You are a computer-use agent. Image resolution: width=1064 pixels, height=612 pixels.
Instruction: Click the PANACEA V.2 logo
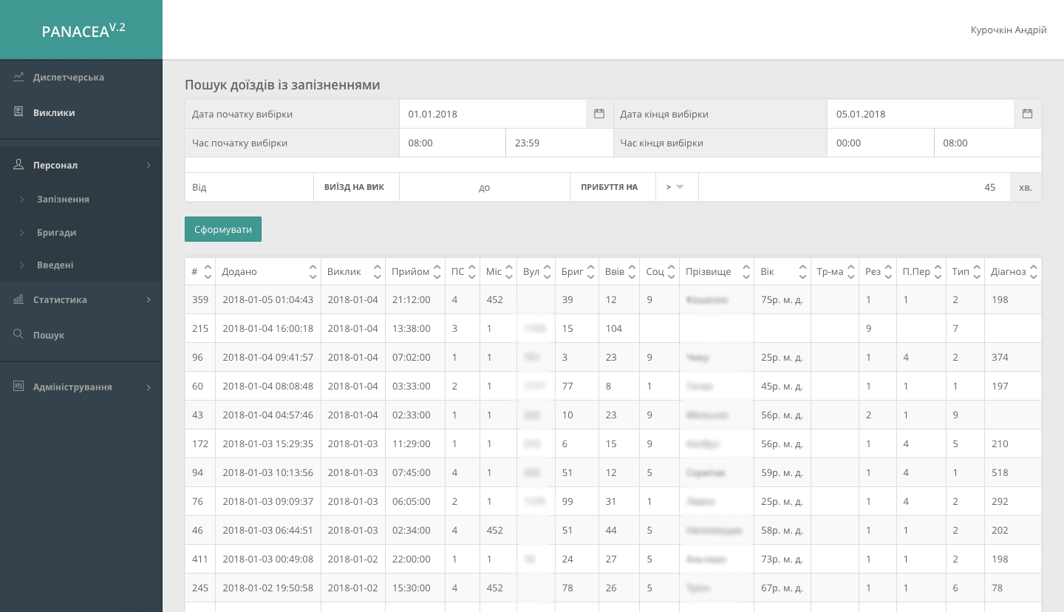[x=83, y=30]
